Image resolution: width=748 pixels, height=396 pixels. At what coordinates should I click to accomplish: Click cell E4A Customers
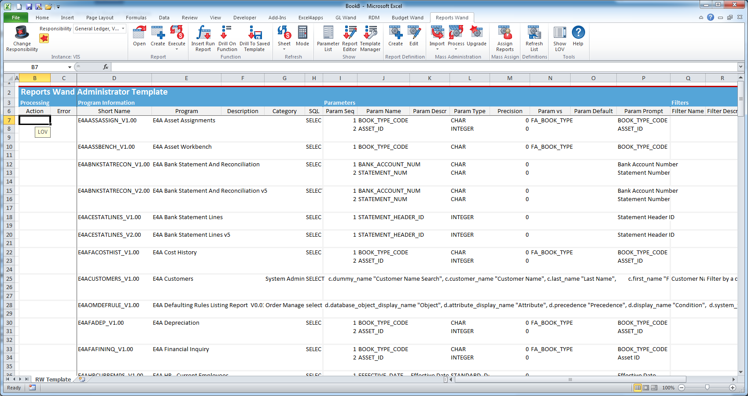[186, 279]
